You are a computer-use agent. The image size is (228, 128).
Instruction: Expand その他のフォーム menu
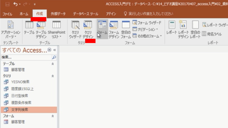147,36
